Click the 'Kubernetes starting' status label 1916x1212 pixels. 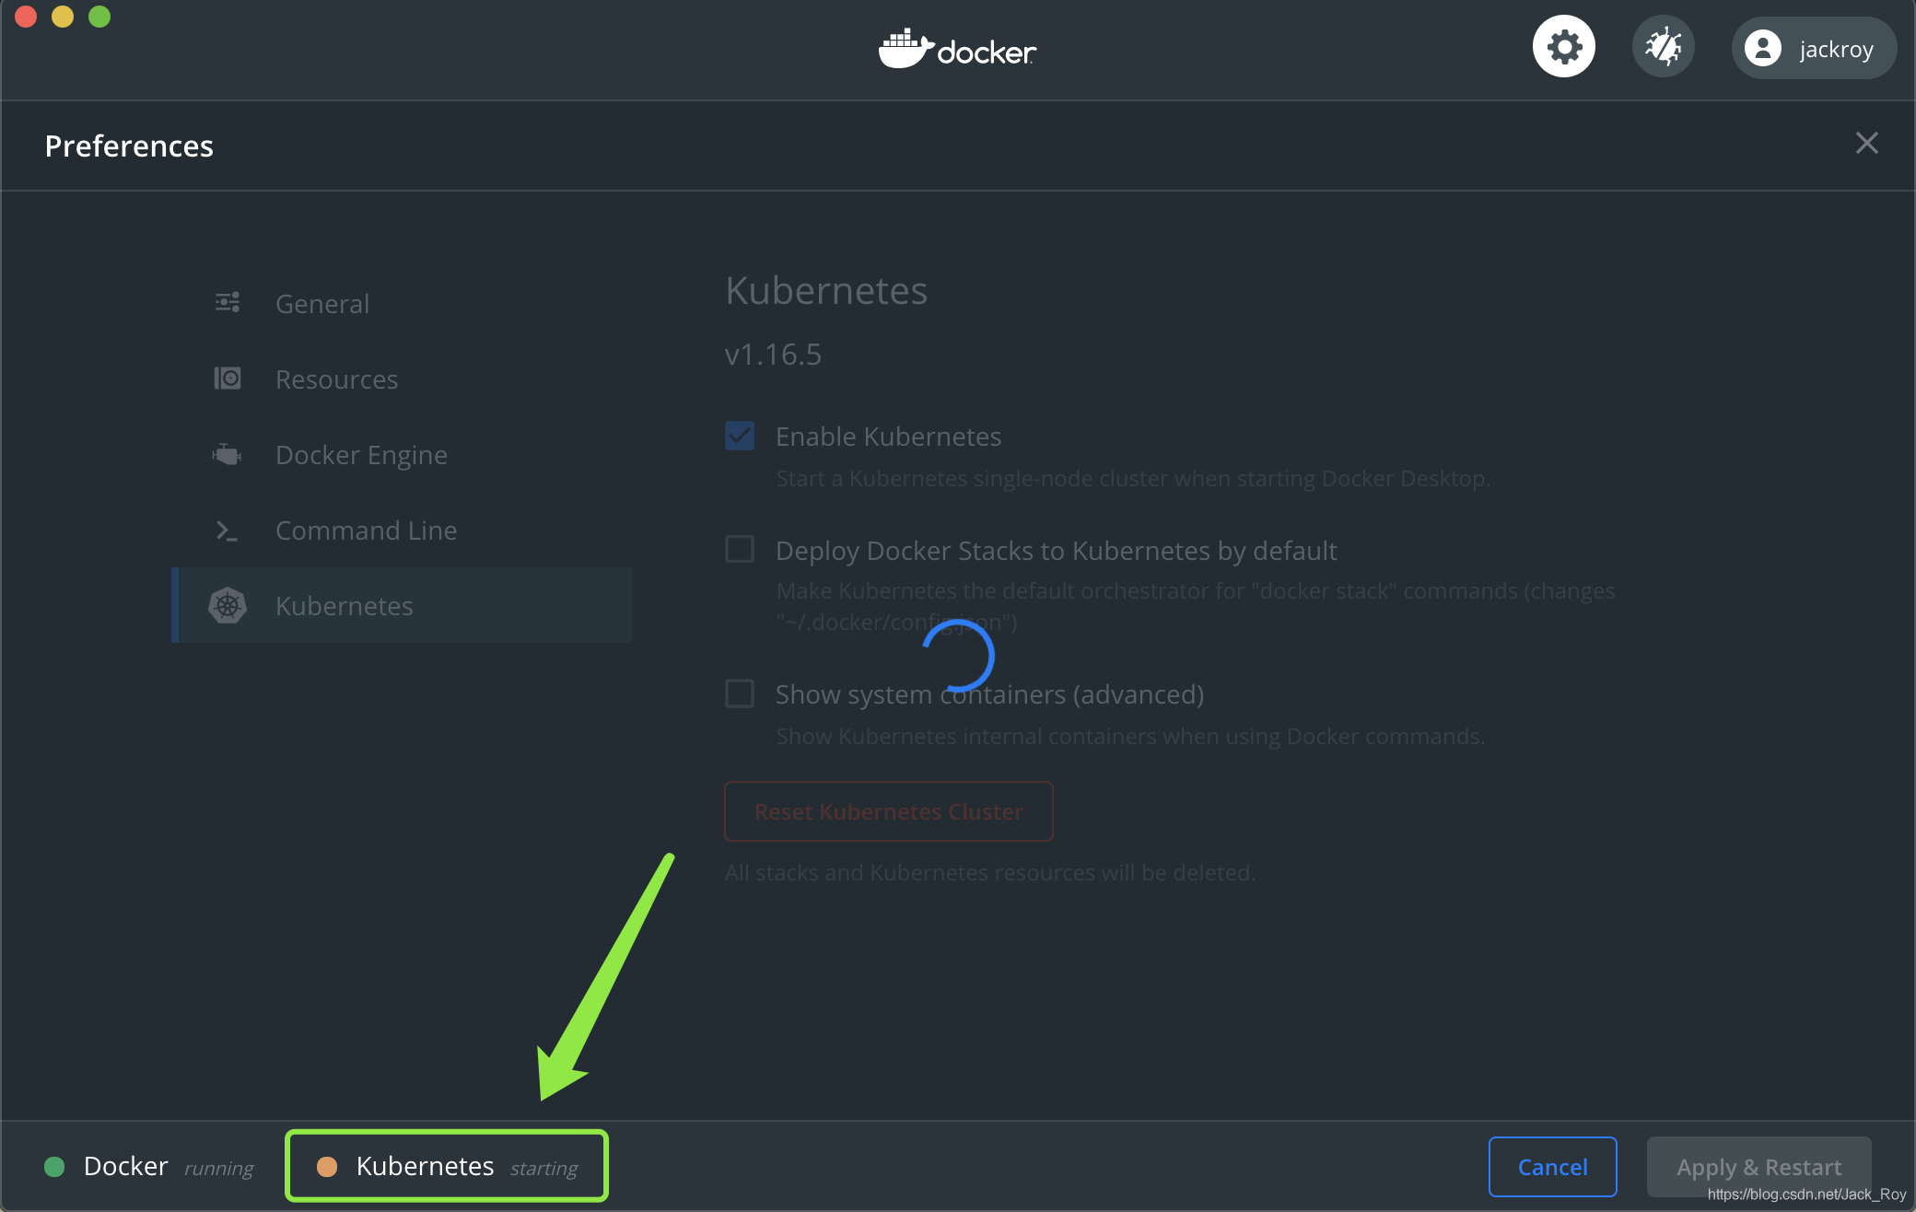coord(467,1167)
